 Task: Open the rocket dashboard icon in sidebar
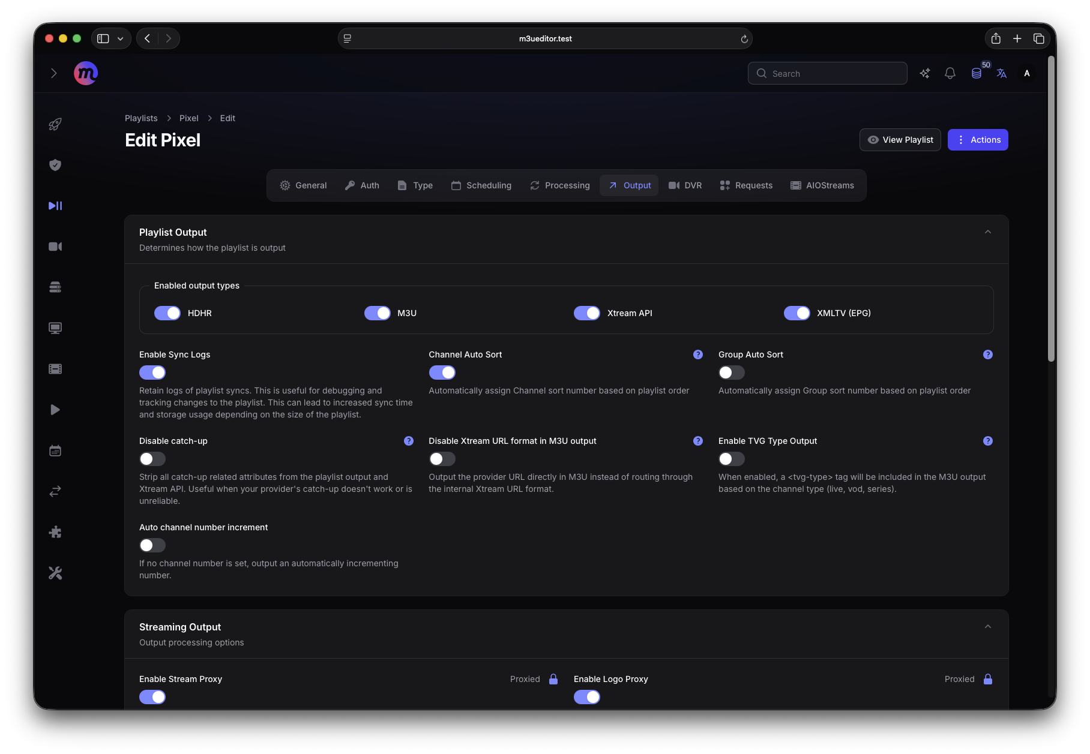(55, 124)
